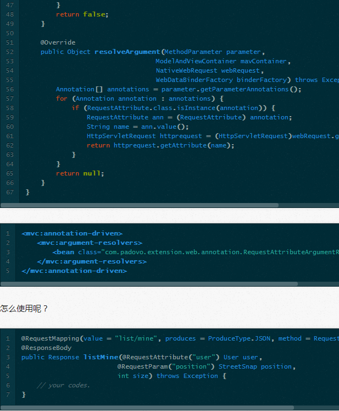Click closing '</mvc:annotation-driven>' tag
This screenshot has height=411, width=339.
[x=74, y=271]
